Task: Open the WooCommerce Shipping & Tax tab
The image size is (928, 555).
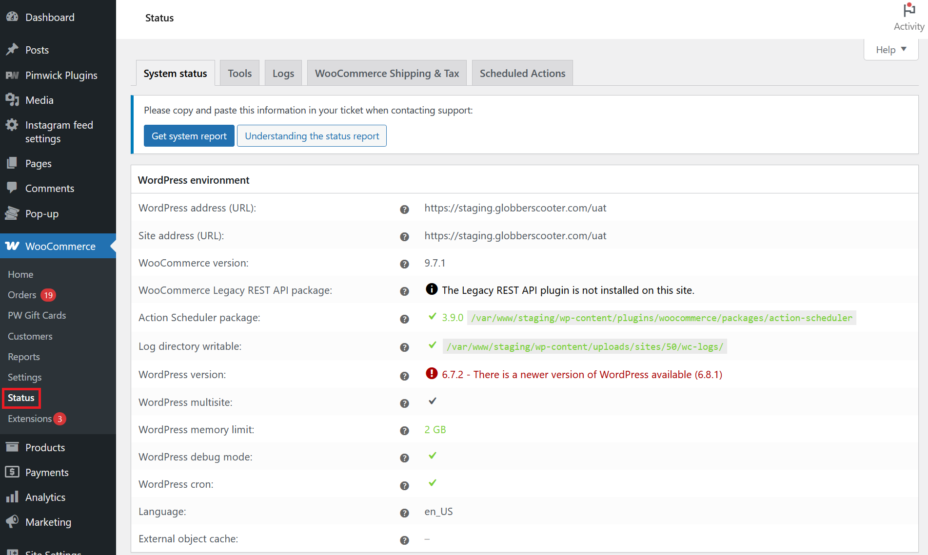Action: pos(387,73)
